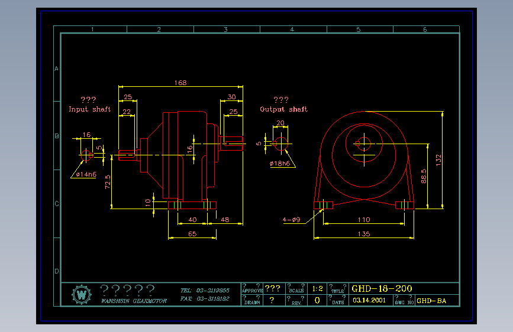This screenshot has height=332, width=513.
Task: Click the APPROVE field label
Action: click(252, 291)
